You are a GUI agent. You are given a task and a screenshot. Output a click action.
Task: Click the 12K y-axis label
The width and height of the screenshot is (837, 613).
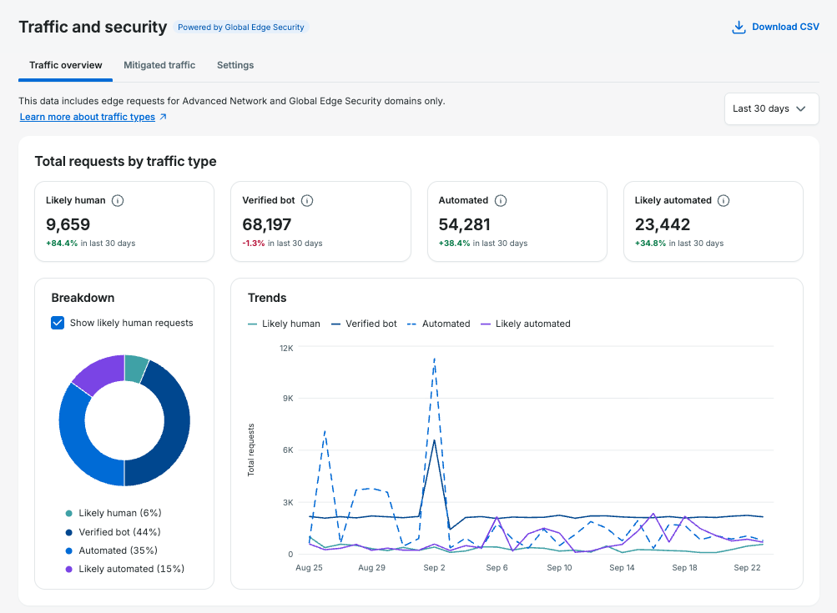[287, 349]
